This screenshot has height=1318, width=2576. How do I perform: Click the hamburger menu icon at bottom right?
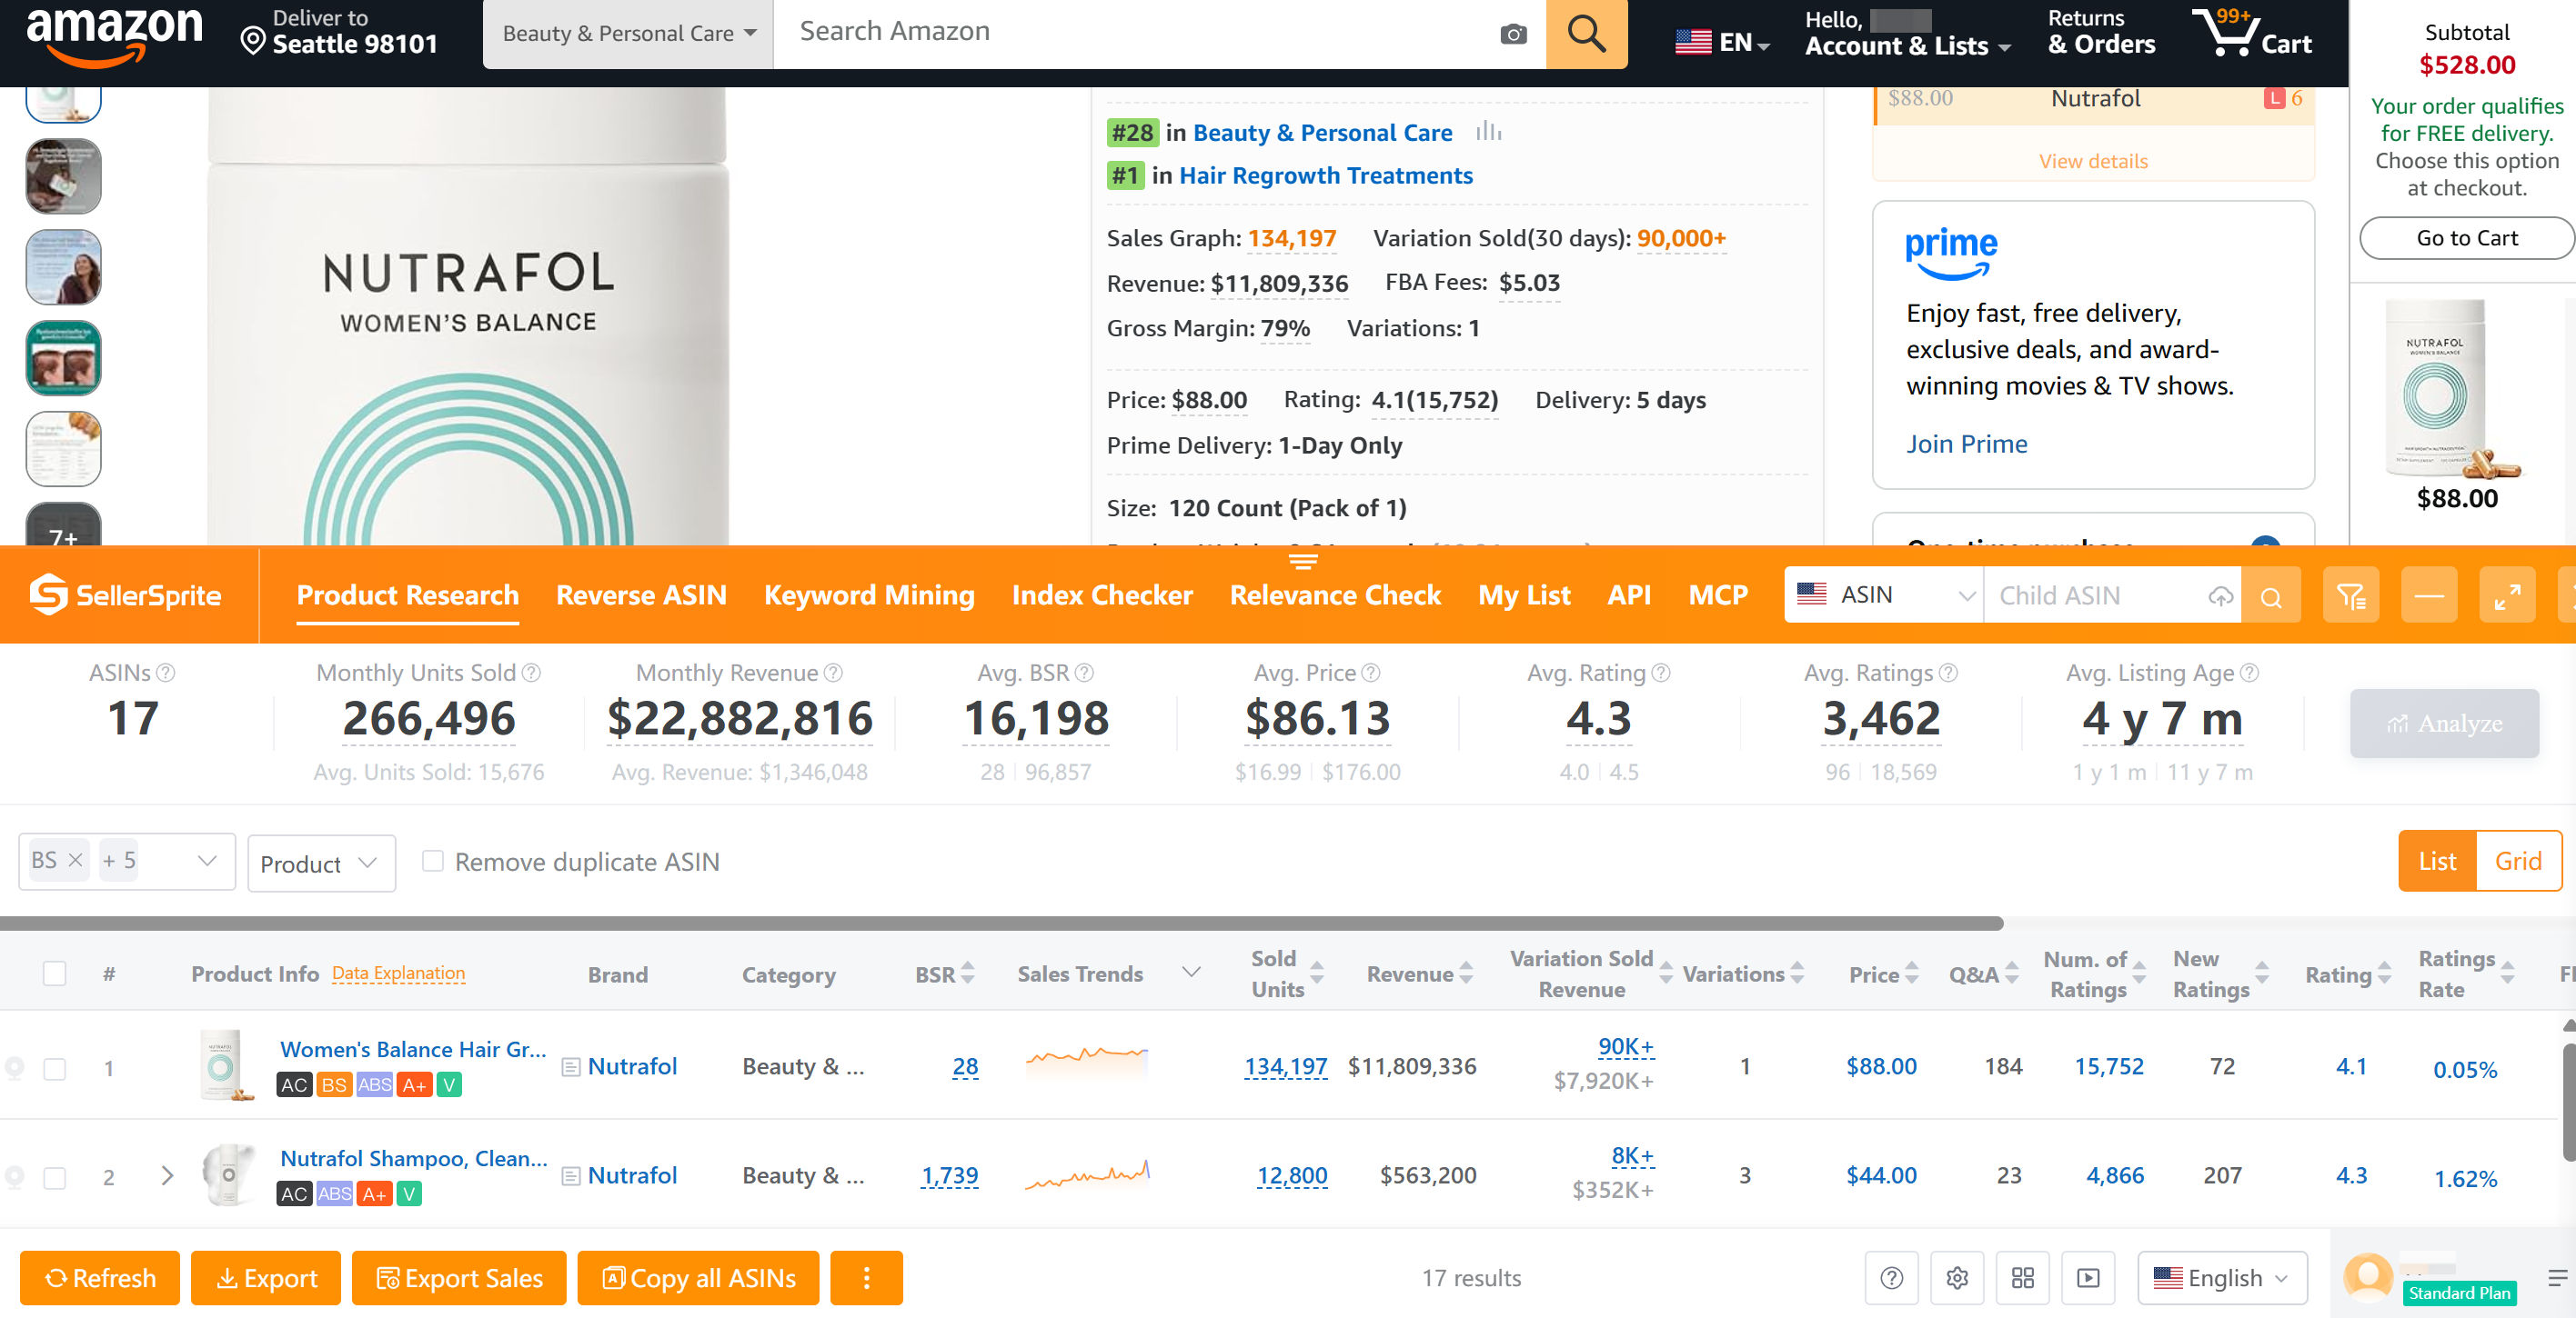coord(2556,1278)
